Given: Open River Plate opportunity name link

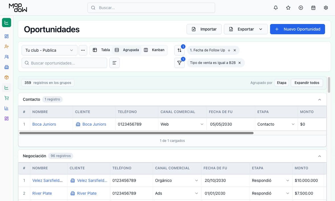Looking at the screenshot, I should pos(42,193).
